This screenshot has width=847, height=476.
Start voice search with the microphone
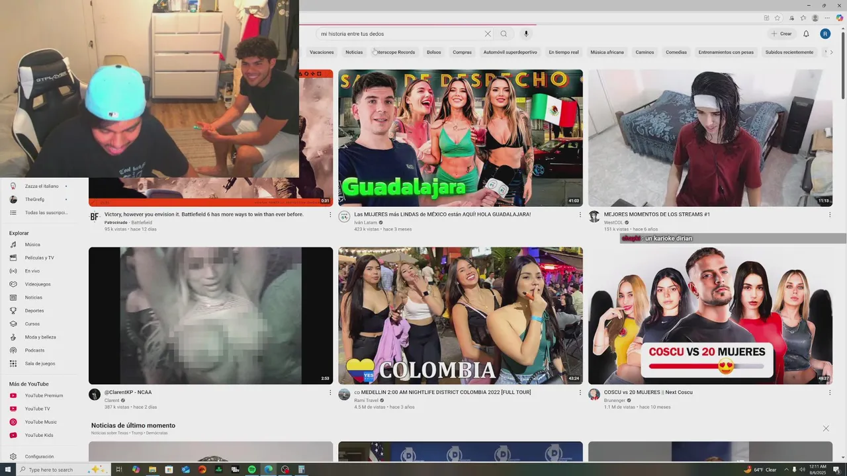526,34
